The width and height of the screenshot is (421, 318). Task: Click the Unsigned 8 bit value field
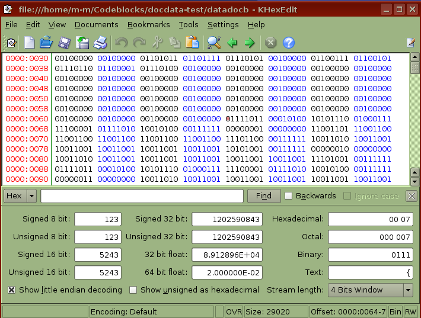click(98, 237)
